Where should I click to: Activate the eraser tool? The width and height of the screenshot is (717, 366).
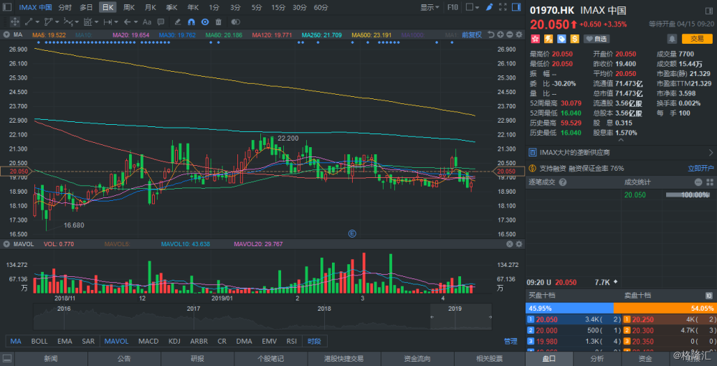pyautogui.click(x=179, y=22)
